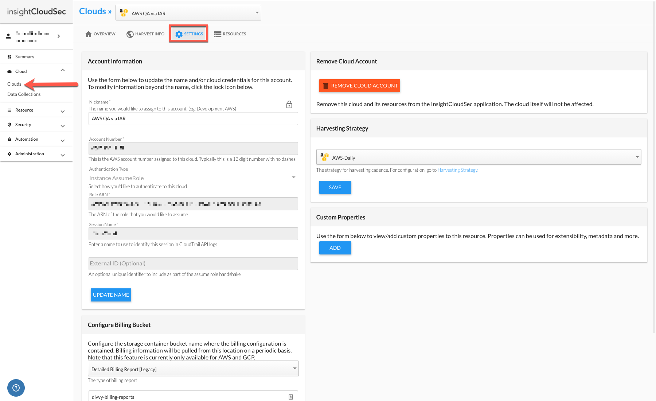Save the harvesting strategy
The width and height of the screenshot is (656, 401).
click(335, 187)
